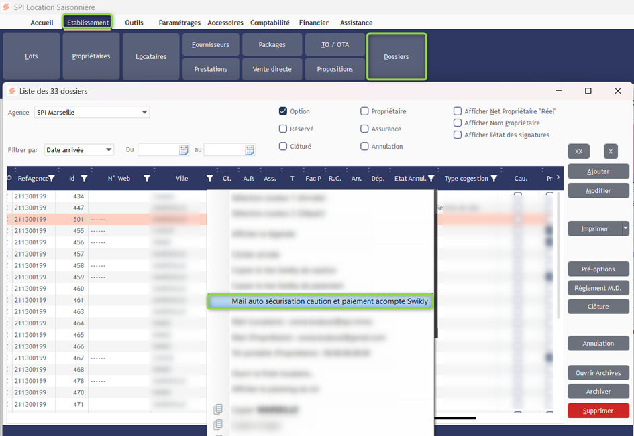Screen dimensions: 634x436
Task: Expand the Imprimer button arrow
Action: coord(626,229)
